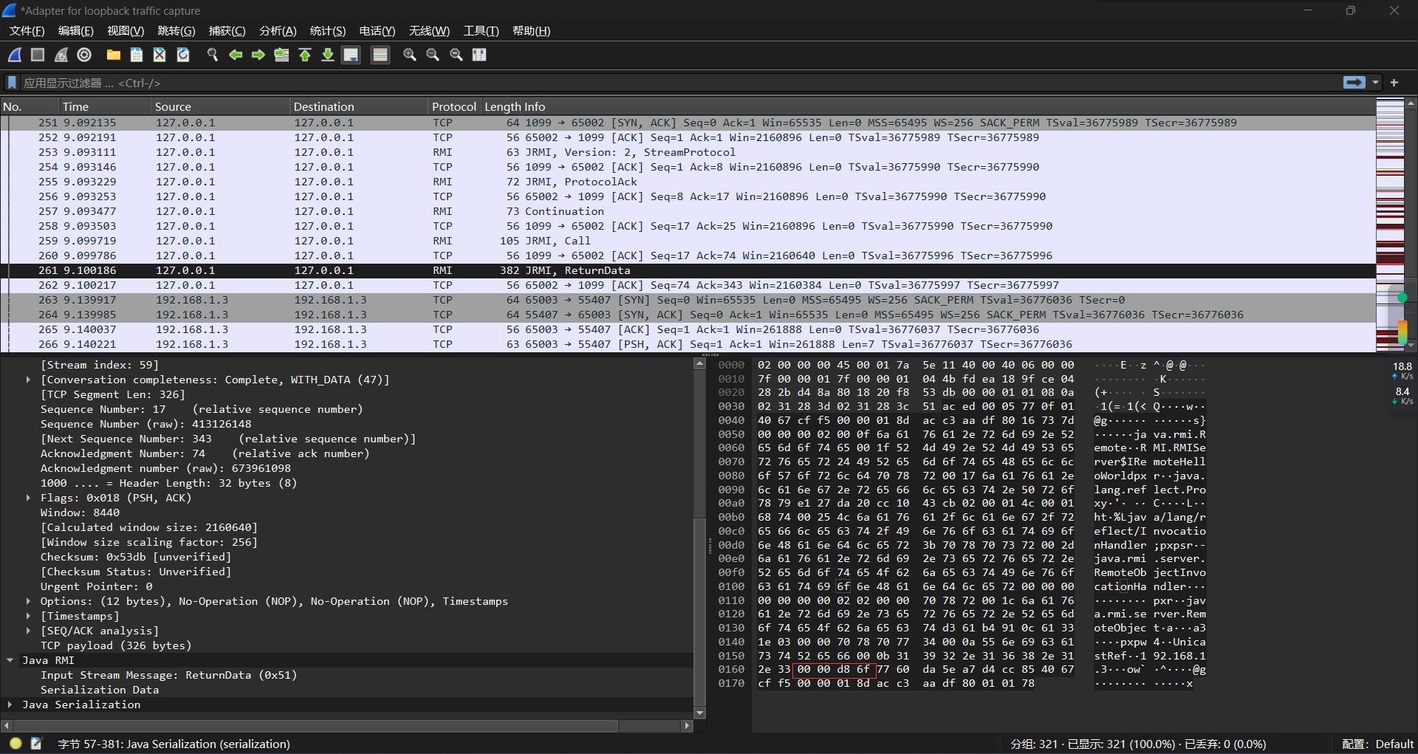Open Go to specified packet
The height and width of the screenshot is (754, 1418).
point(281,55)
